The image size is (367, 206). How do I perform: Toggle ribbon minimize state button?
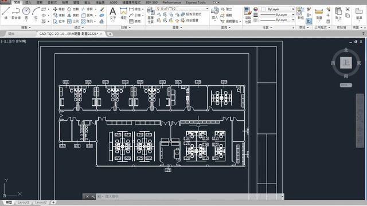[215, 2]
